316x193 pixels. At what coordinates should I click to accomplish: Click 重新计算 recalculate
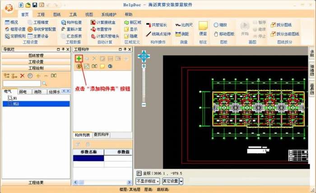pos(71,29)
